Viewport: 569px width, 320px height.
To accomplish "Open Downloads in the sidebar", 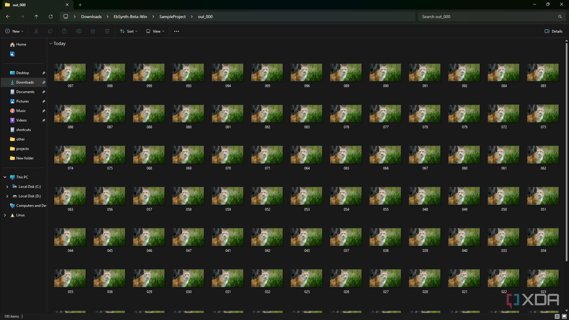I will point(25,82).
